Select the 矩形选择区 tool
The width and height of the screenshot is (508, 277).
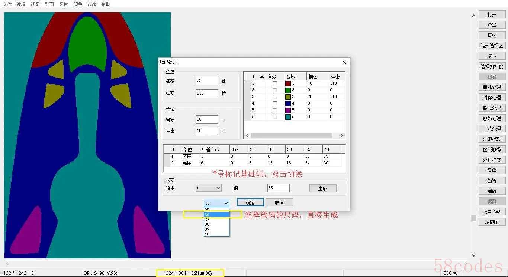click(x=492, y=46)
